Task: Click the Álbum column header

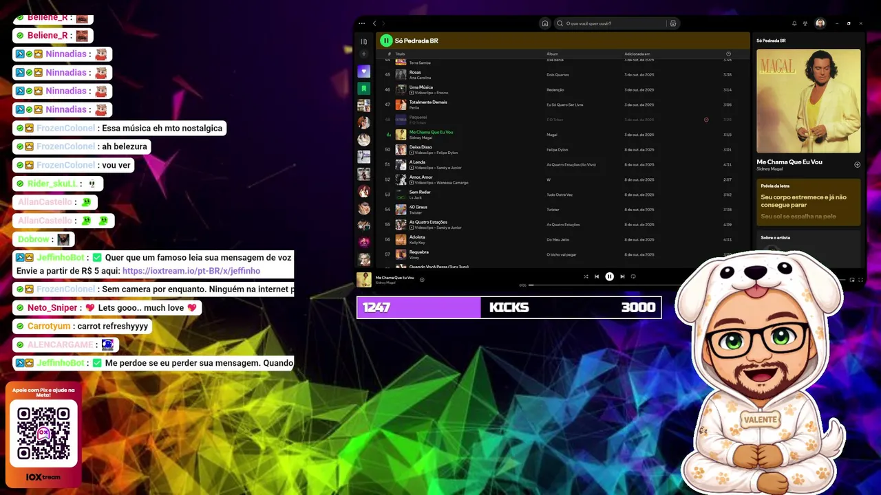Action: click(552, 54)
